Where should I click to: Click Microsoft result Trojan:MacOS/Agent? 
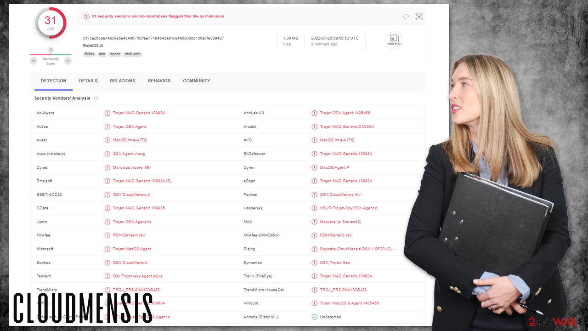pos(132,249)
